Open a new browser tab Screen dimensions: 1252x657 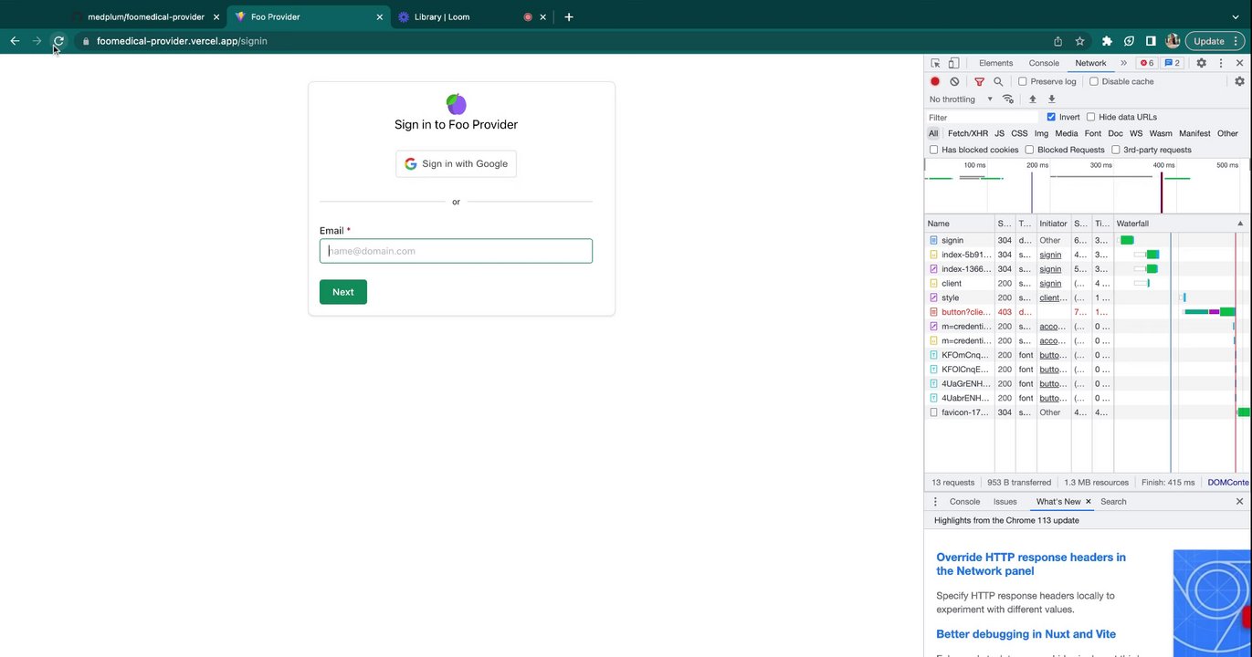pos(568,16)
